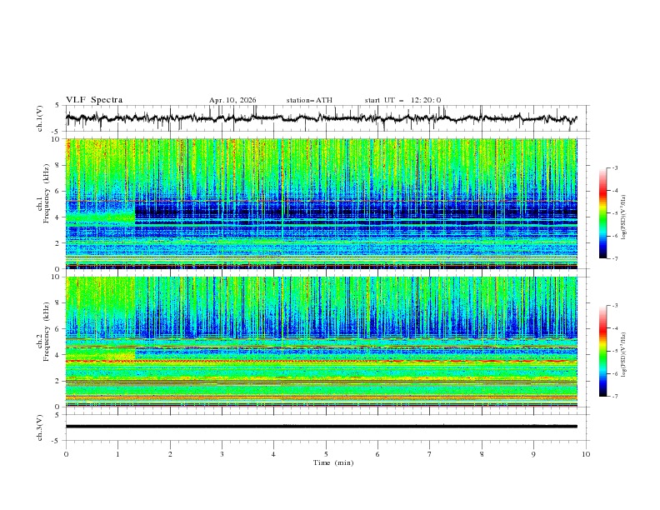660x510 pixels.
Task: Click the bright green burst in ch.1 near 4 kHz
Action: pyautogui.click(x=101, y=218)
